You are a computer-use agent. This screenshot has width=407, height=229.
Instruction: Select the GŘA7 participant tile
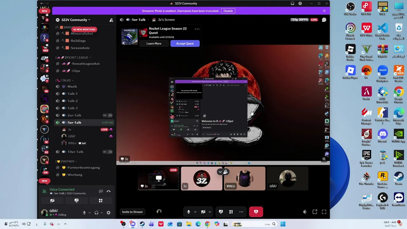(x=287, y=179)
